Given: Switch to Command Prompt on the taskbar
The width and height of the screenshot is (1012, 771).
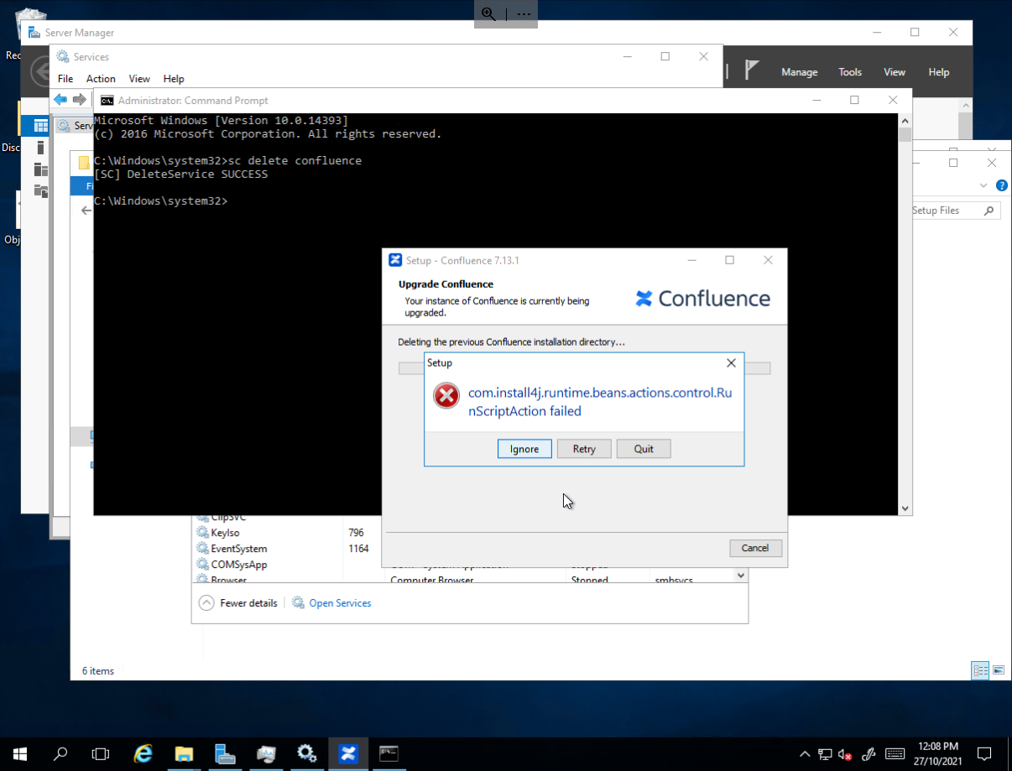Looking at the screenshot, I should coord(389,753).
